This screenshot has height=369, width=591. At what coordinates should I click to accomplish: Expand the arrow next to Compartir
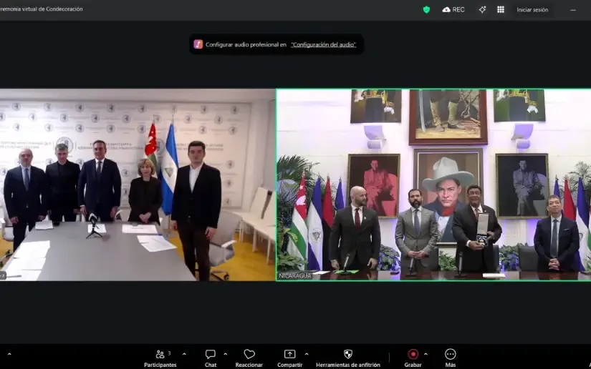(307, 354)
